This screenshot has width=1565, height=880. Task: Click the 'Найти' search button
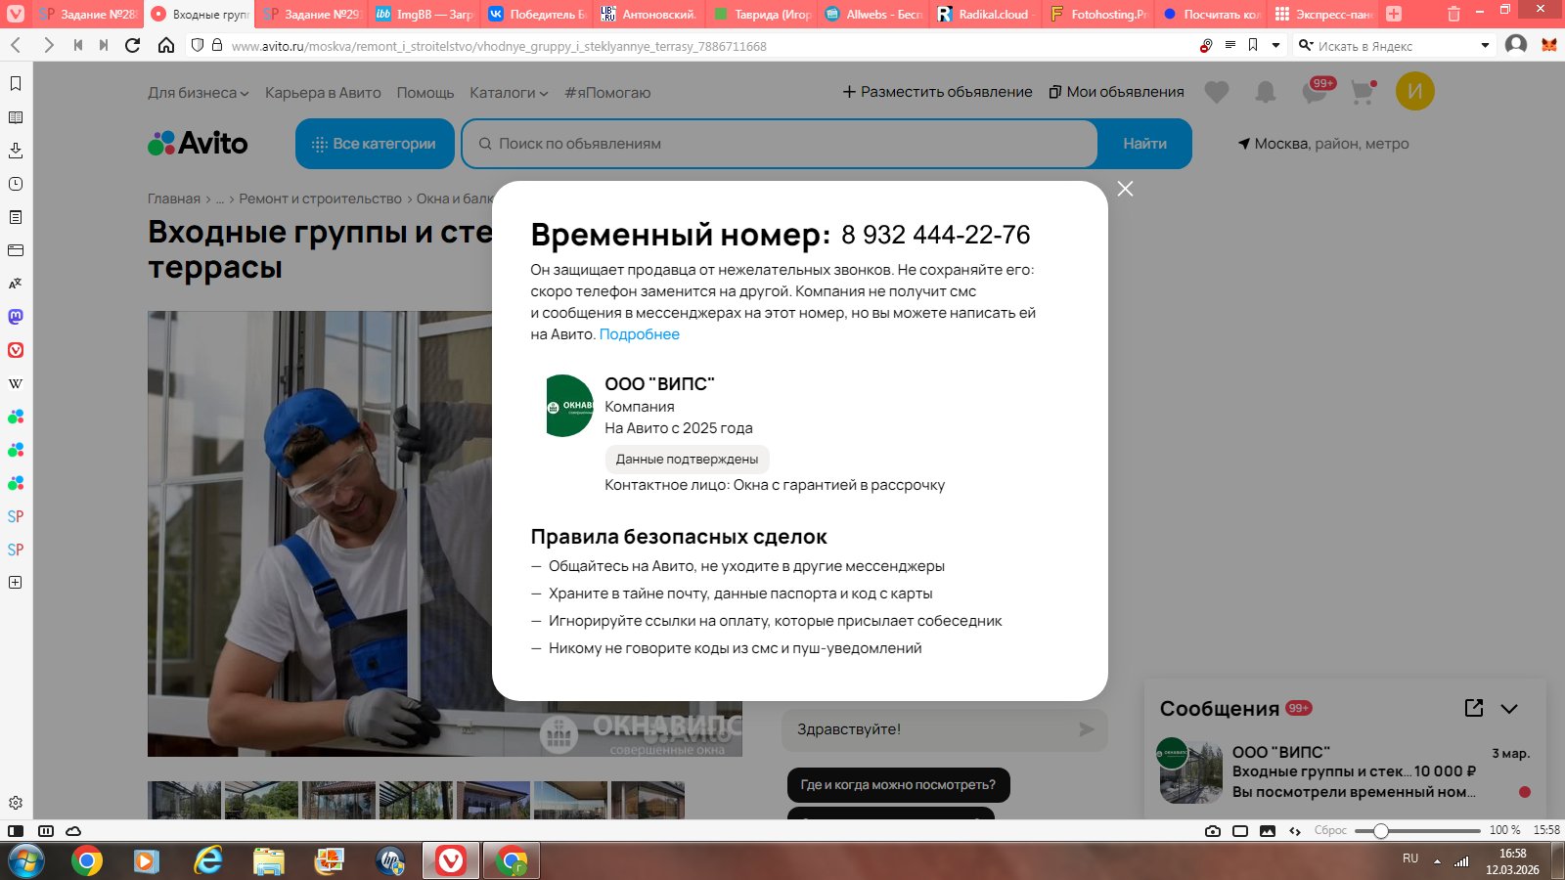[x=1144, y=144]
